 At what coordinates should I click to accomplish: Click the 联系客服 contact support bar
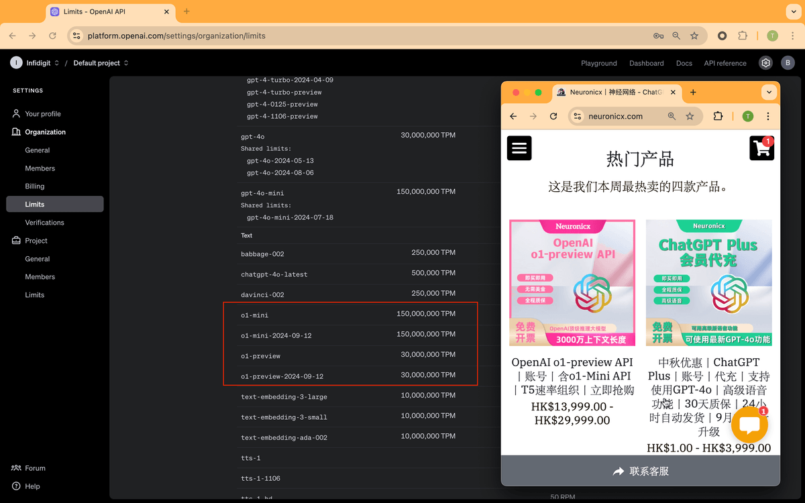pyautogui.click(x=641, y=471)
